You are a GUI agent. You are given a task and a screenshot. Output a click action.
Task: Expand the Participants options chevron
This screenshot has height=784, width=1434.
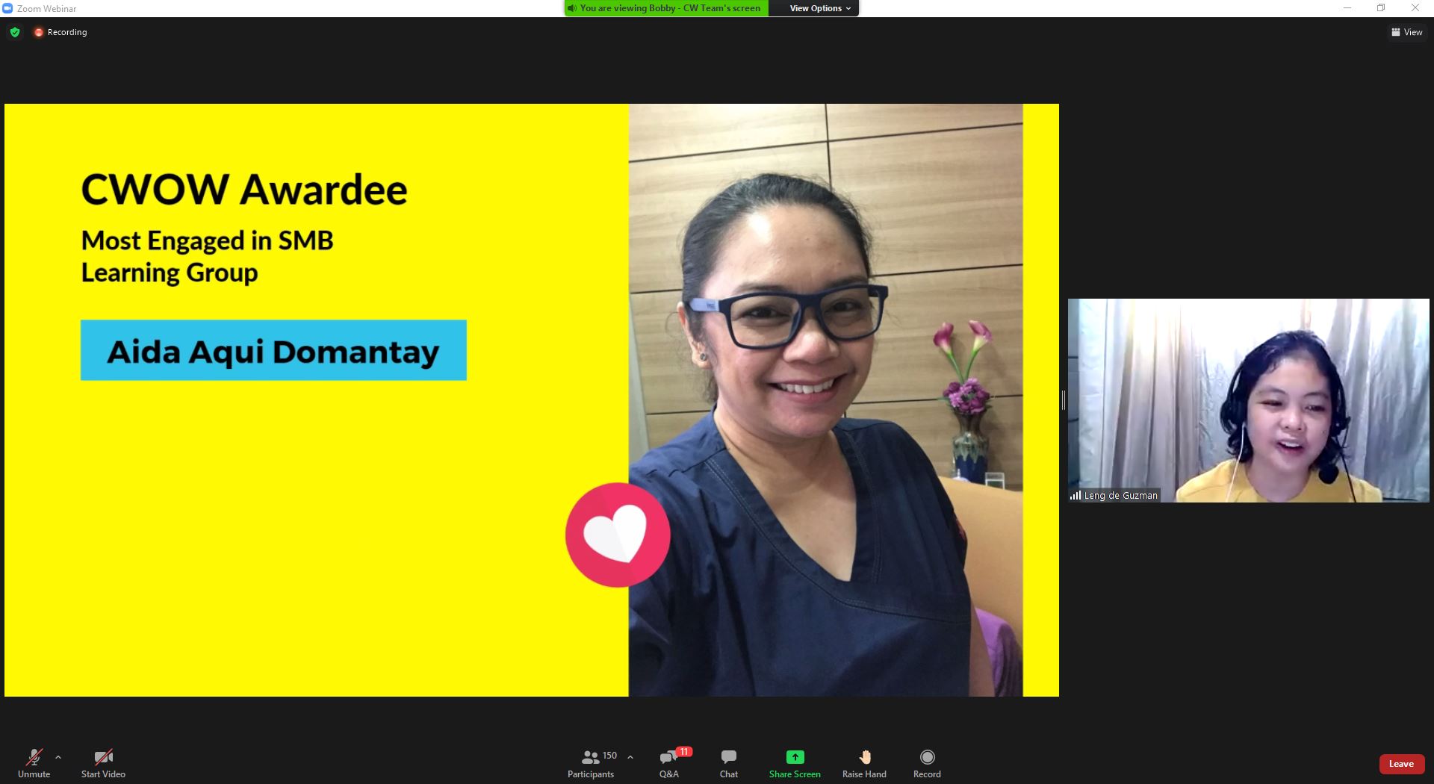[630, 757]
